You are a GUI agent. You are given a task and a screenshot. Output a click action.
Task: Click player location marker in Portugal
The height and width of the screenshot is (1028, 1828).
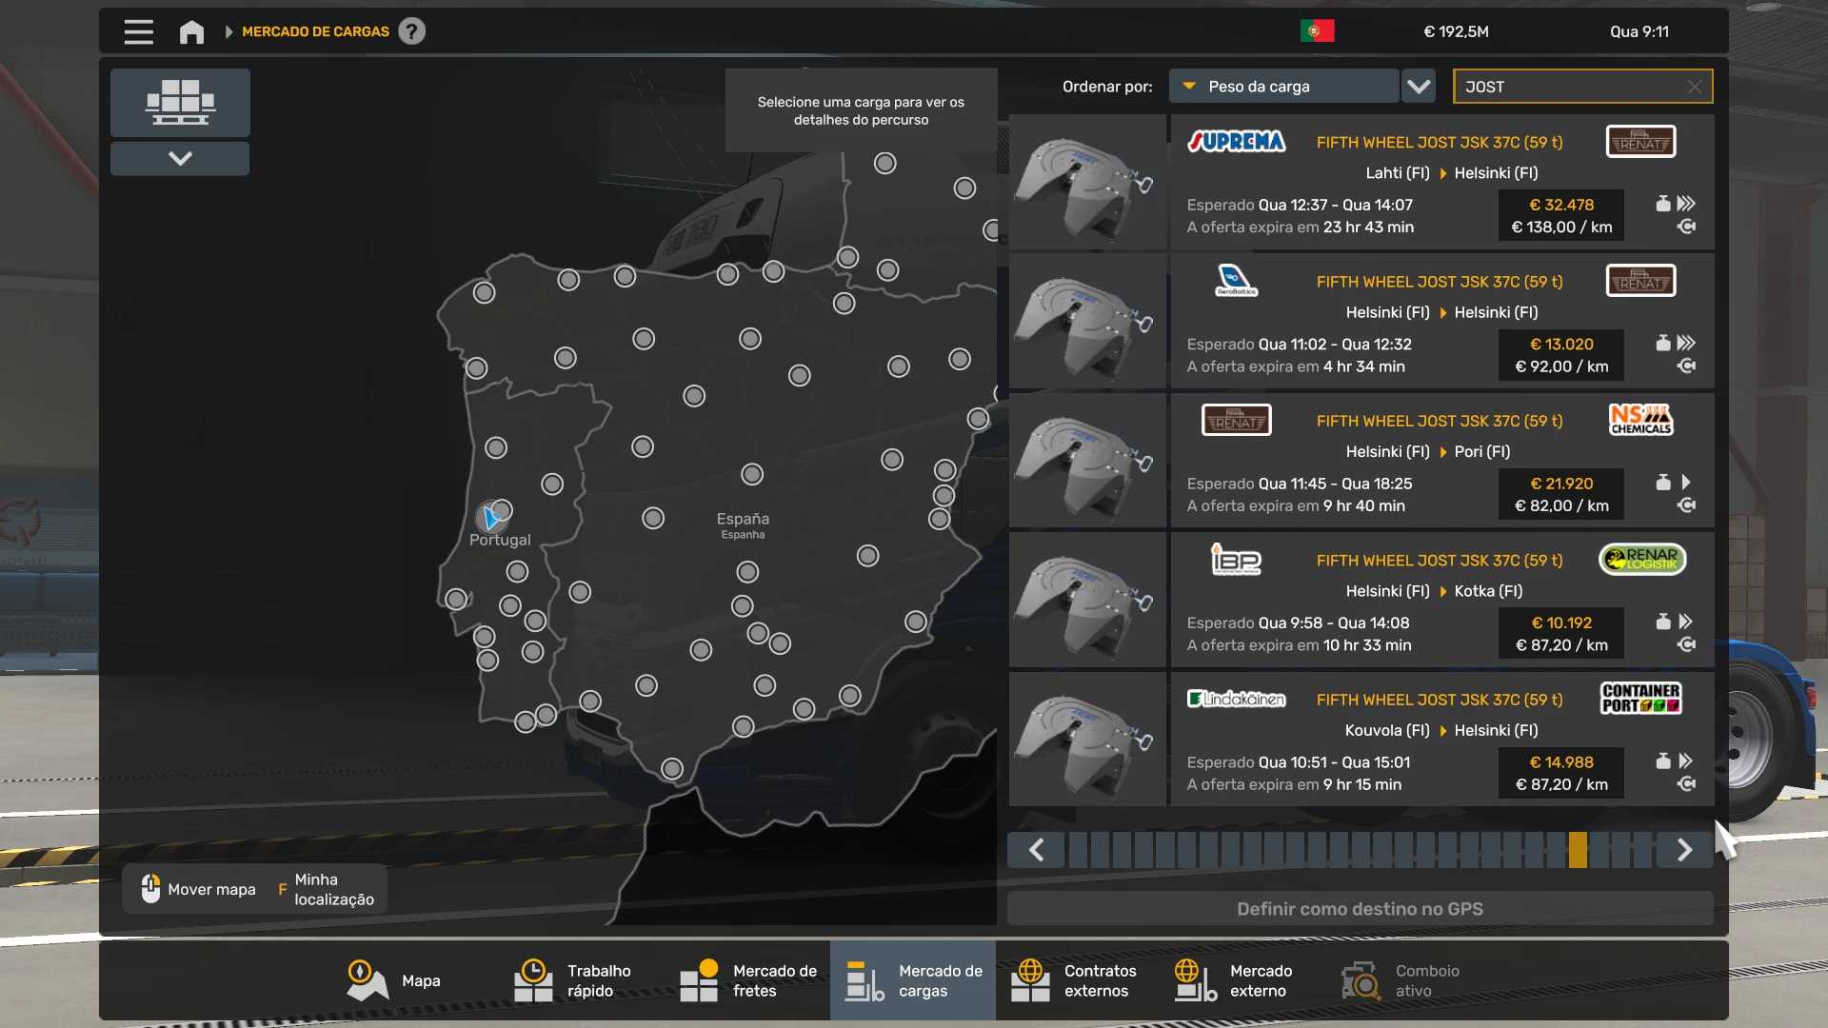coord(490,518)
